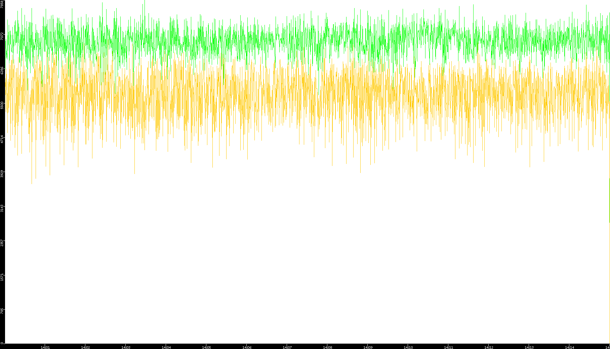Click the 7858 value on vertical axis
This screenshot has width=610, height=349.
click(x=2, y=4)
